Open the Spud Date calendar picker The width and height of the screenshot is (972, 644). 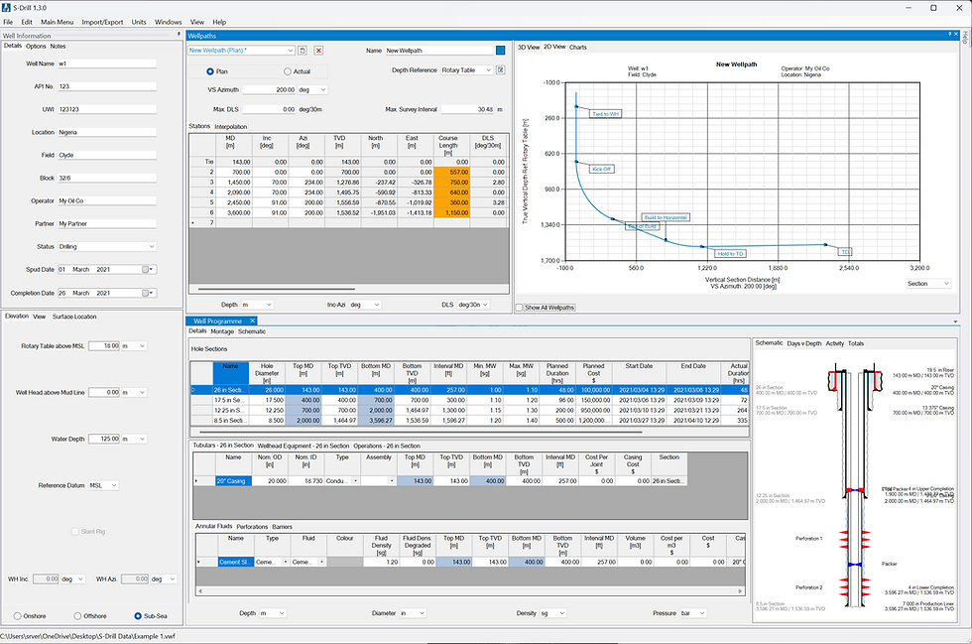[148, 269]
